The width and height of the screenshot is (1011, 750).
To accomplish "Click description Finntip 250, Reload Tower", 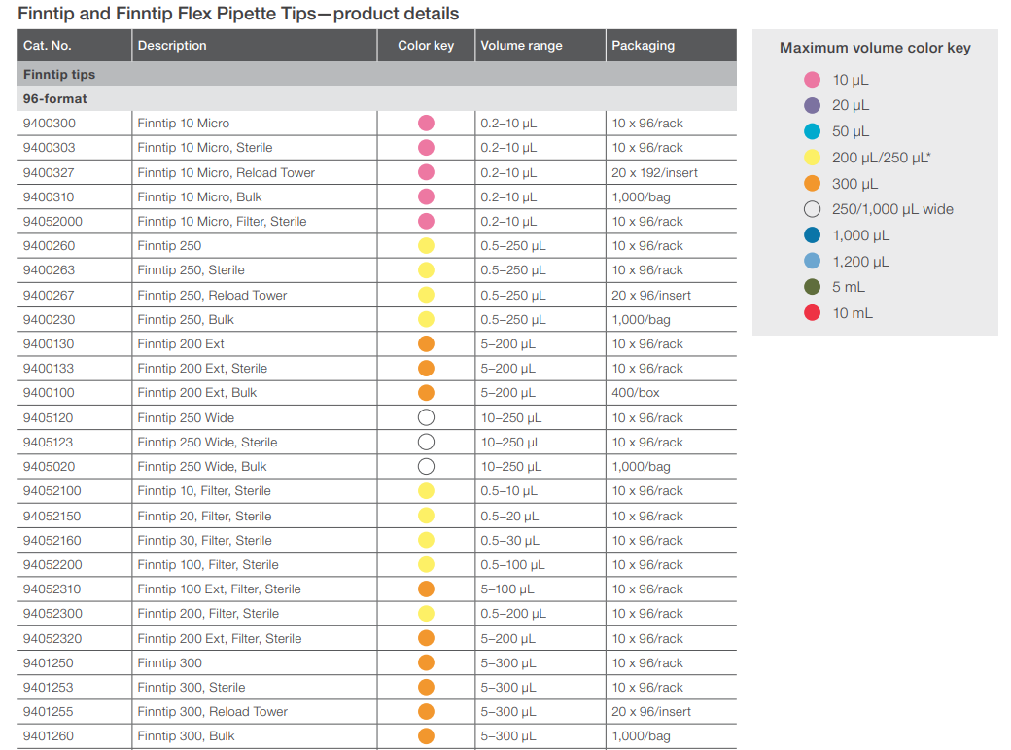I will point(212,296).
